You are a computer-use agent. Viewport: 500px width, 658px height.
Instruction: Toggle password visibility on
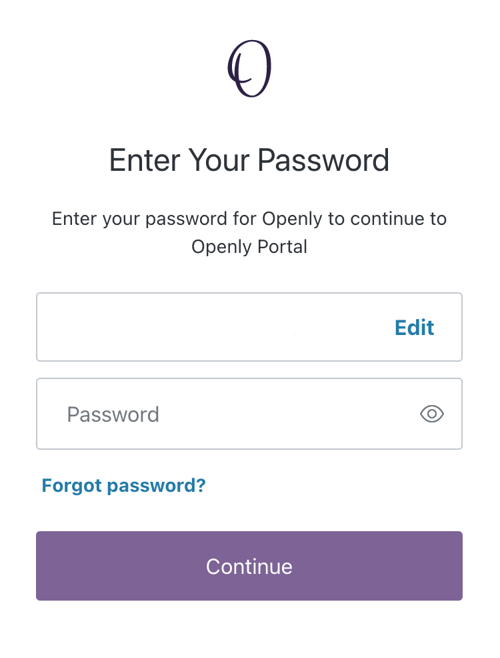coord(432,414)
